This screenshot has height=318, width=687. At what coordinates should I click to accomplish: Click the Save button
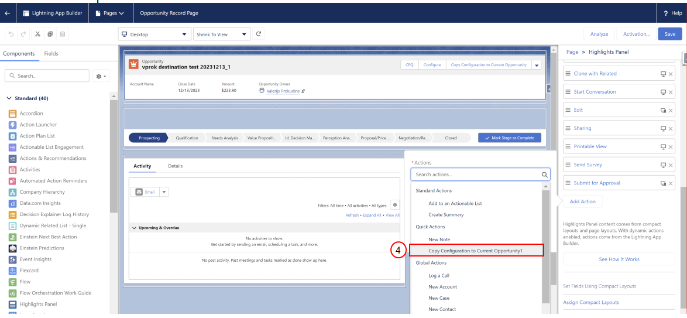tap(670, 34)
